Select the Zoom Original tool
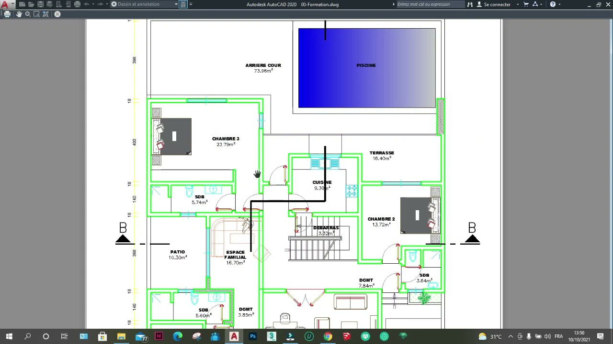Image resolution: width=613 pixels, height=344 pixels. (45, 14)
